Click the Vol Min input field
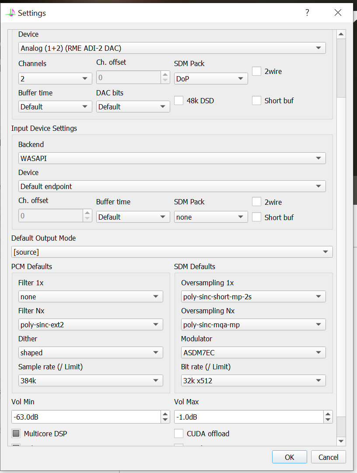 tap(86, 417)
